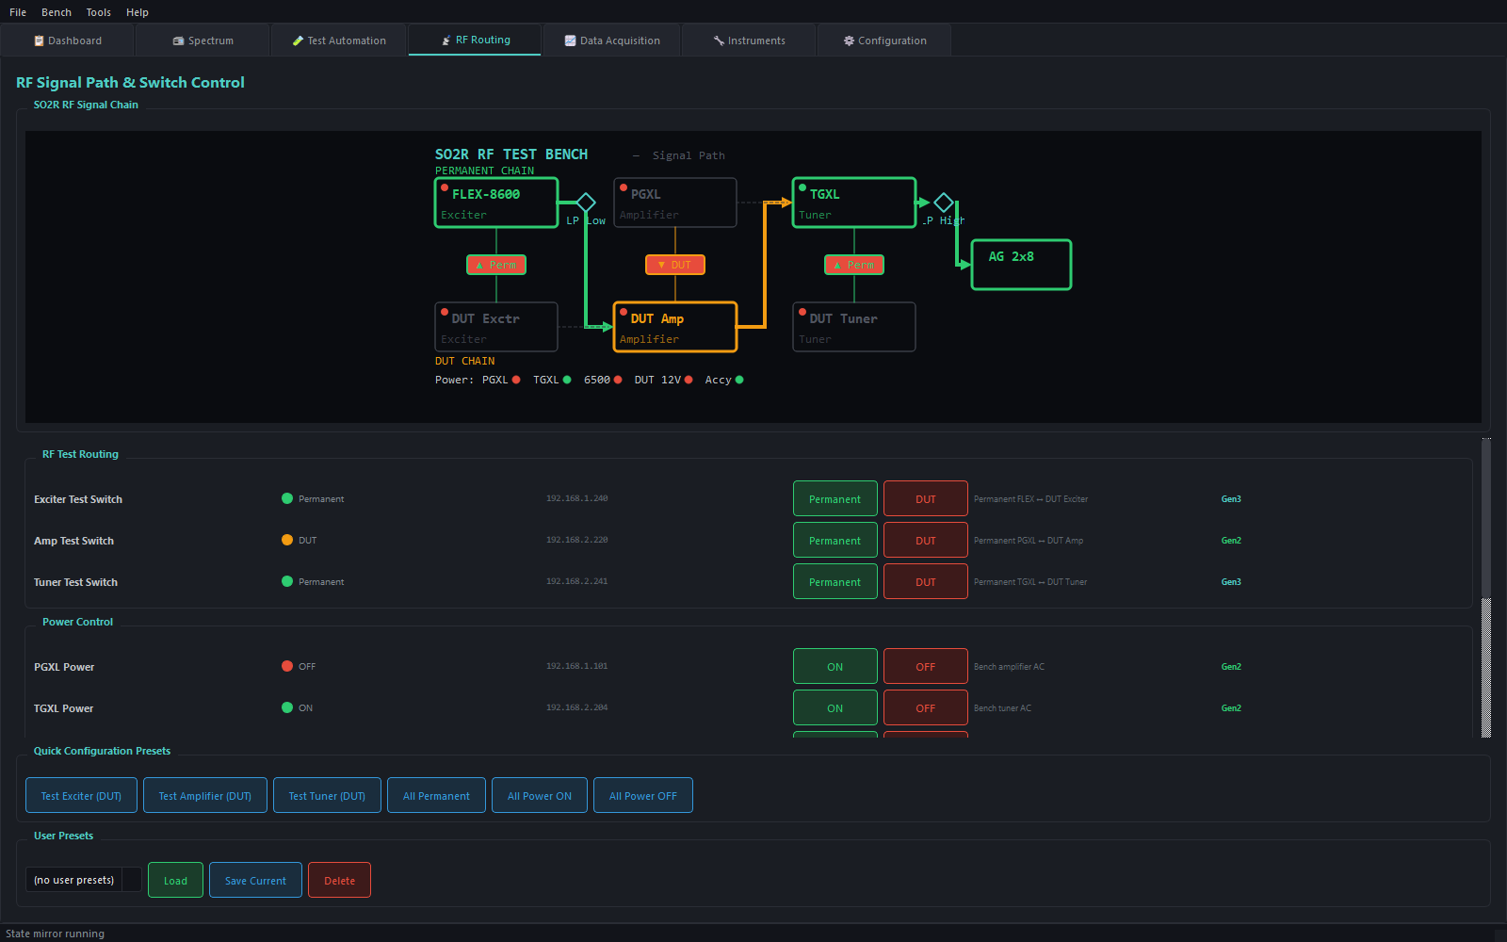Open the user presets dropdown
1507x942 pixels.
tap(83, 880)
